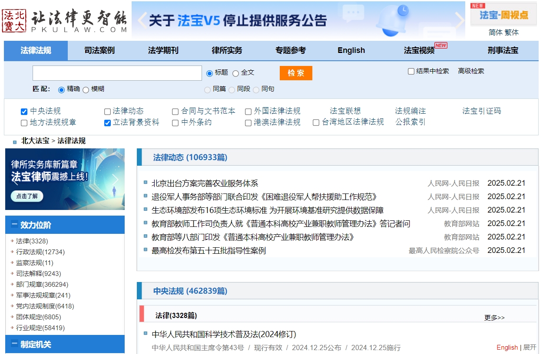Click the search keyword input box
Image resolution: width=543 pixels, height=354 pixels.
[x=117, y=73]
